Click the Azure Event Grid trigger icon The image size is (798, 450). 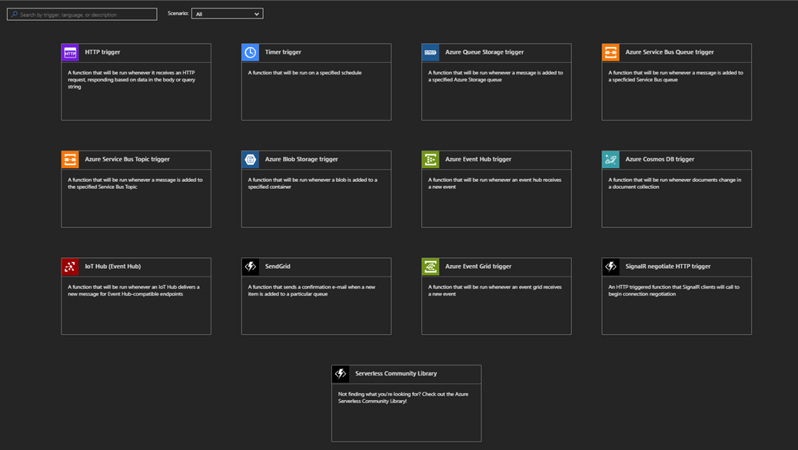[431, 267]
